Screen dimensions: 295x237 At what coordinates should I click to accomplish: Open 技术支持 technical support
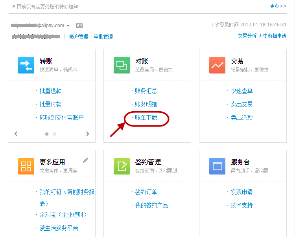(242, 205)
